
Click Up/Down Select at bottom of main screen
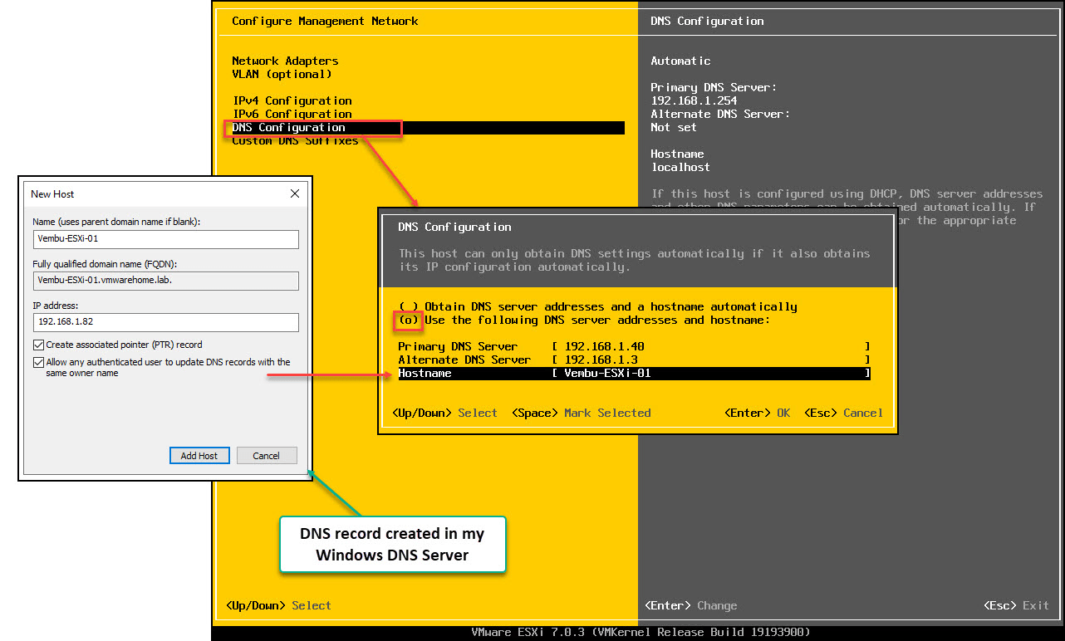pos(278,605)
